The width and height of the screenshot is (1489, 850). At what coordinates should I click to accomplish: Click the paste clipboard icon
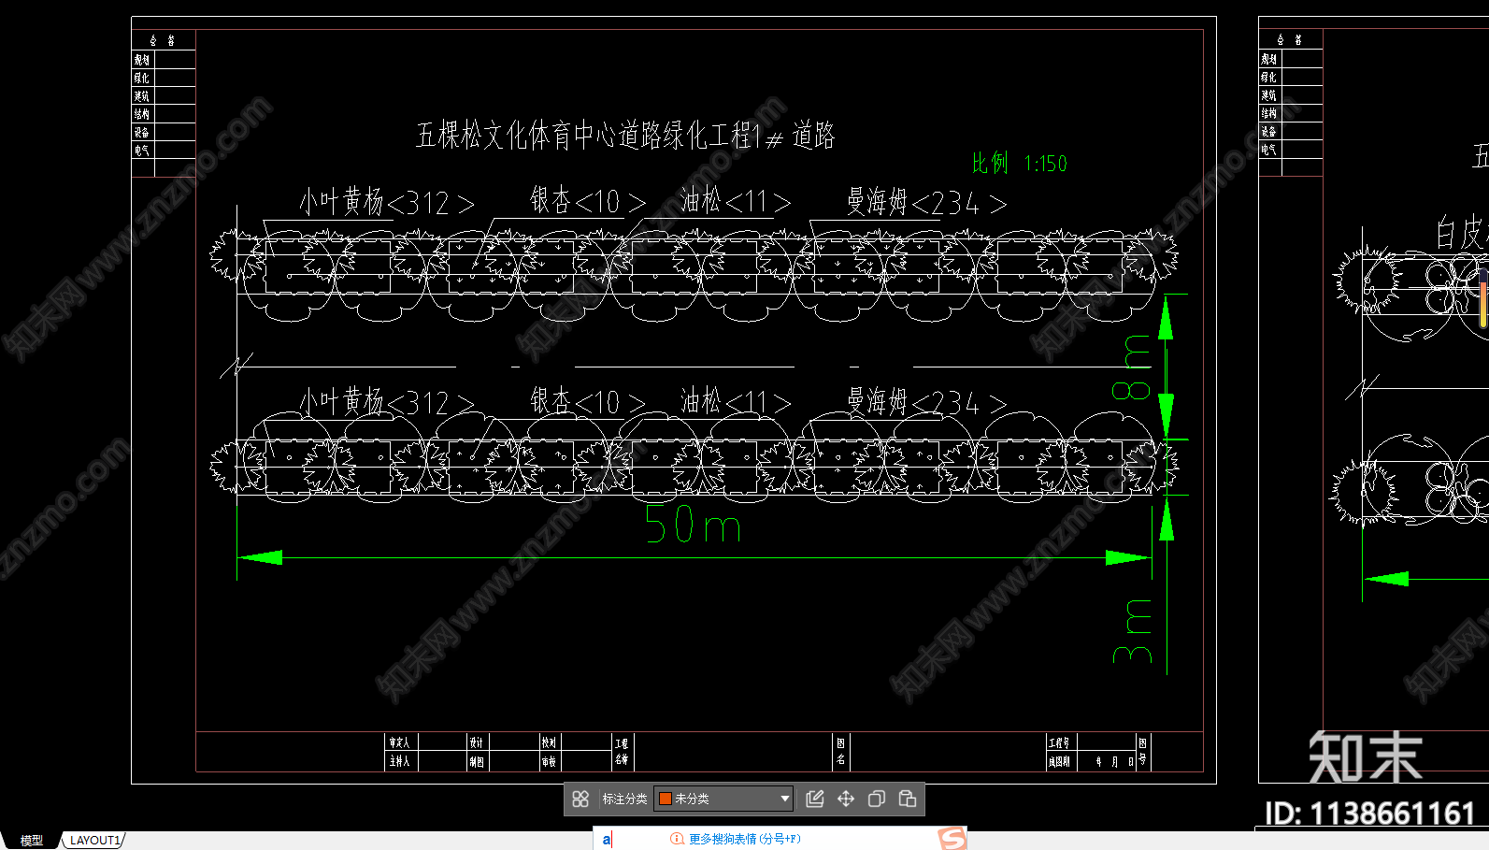coord(908,799)
